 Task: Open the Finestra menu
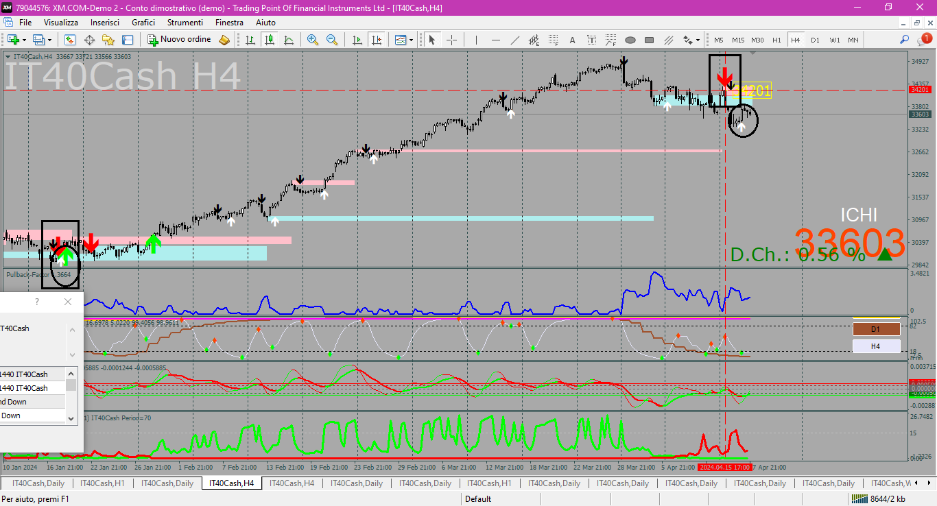pos(229,23)
